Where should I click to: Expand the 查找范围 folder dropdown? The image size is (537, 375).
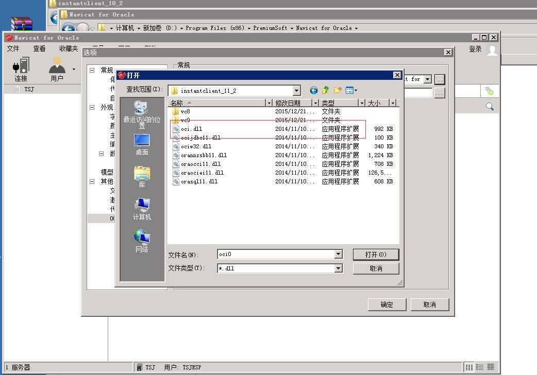click(x=296, y=91)
